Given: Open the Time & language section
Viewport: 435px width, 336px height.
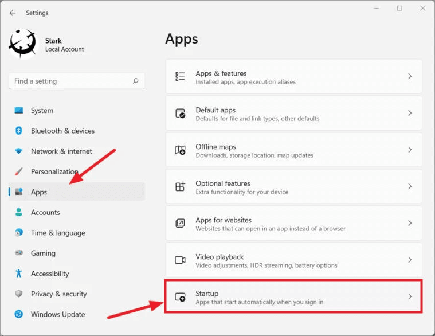Looking at the screenshot, I should point(57,233).
